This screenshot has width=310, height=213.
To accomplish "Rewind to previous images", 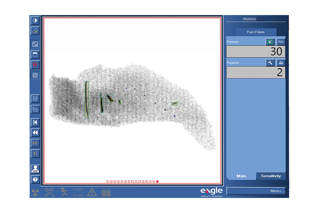I will [x=35, y=133].
